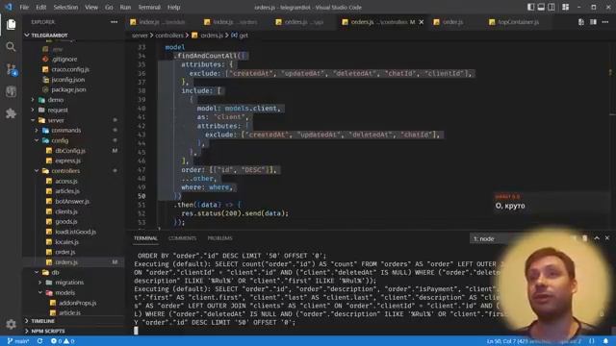Switch to the order.js editor tab
This screenshot has width=616, height=346.
point(453,22)
